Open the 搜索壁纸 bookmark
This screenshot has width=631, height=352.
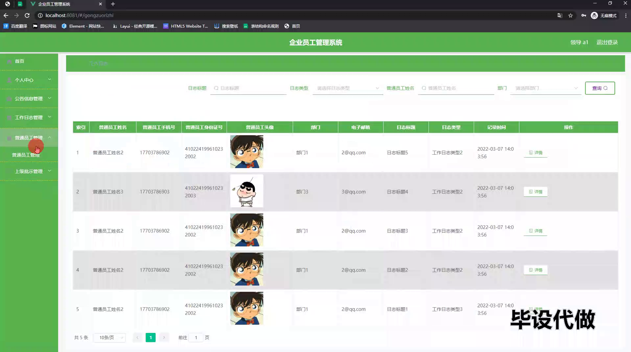tap(226, 26)
